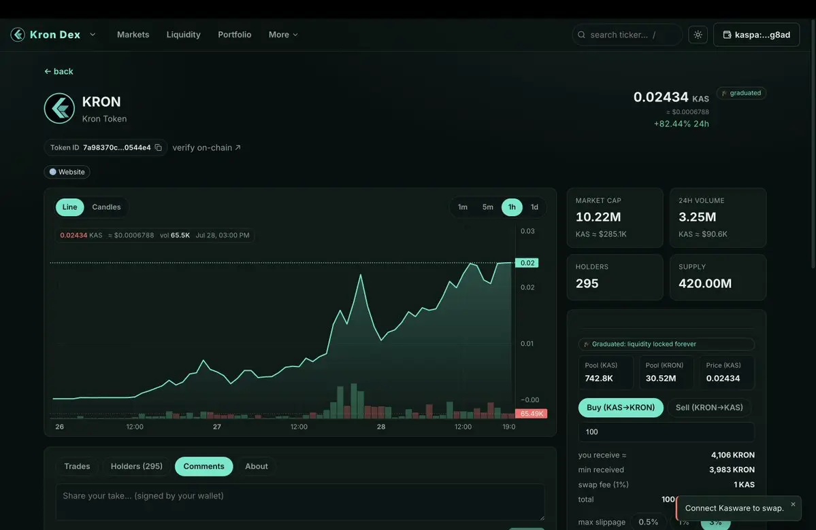816x530 pixels.
Task: Toggle the light/dark theme sun icon
Action: tap(698, 35)
